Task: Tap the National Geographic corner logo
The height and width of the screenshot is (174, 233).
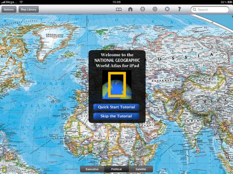Action: (x=5, y=169)
